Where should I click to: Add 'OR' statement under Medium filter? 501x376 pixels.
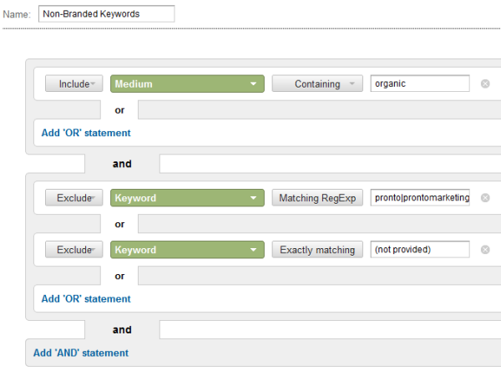pyautogui.click(x=86, y=133)
